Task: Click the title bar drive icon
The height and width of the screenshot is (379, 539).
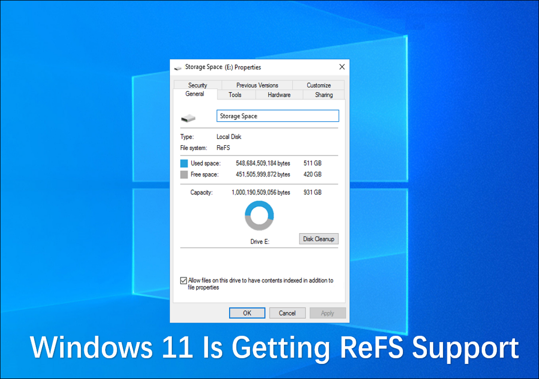Action: 178,67
